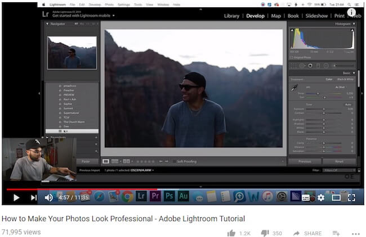Pick the White Balance Selector eyedropper

294,88
